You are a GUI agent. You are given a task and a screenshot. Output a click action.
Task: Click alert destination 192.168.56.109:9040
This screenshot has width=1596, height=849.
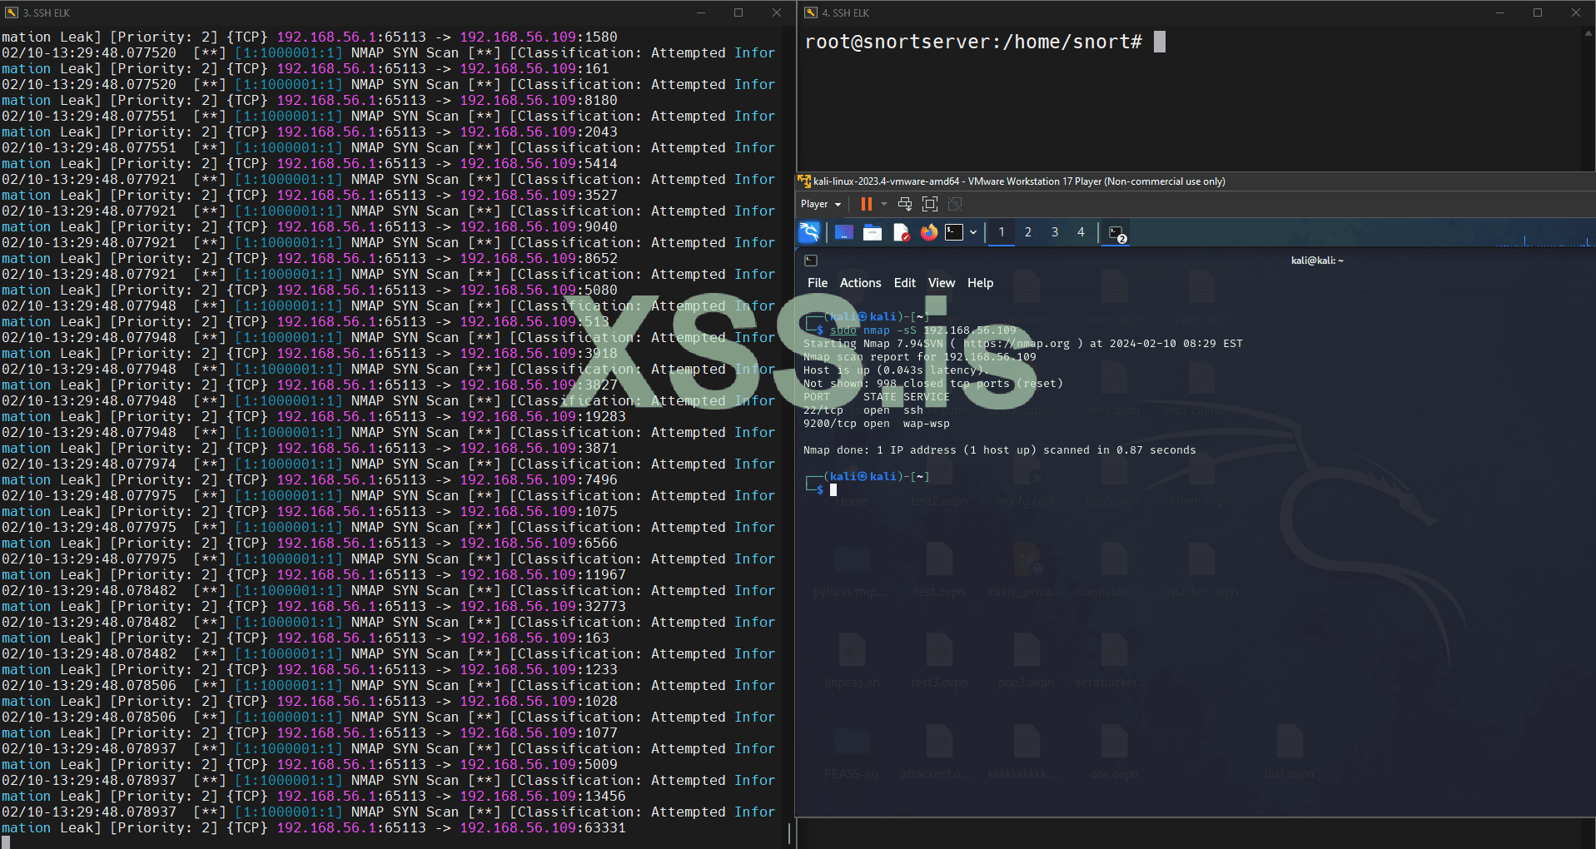point(539,226)
